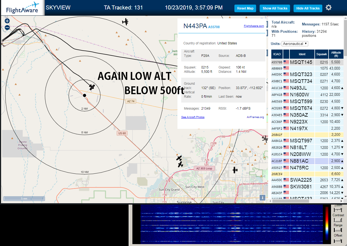Select the N881AC aircraft row
This screenshot has height=246, width=347.
pyautogui.click(x=307, y=161)
